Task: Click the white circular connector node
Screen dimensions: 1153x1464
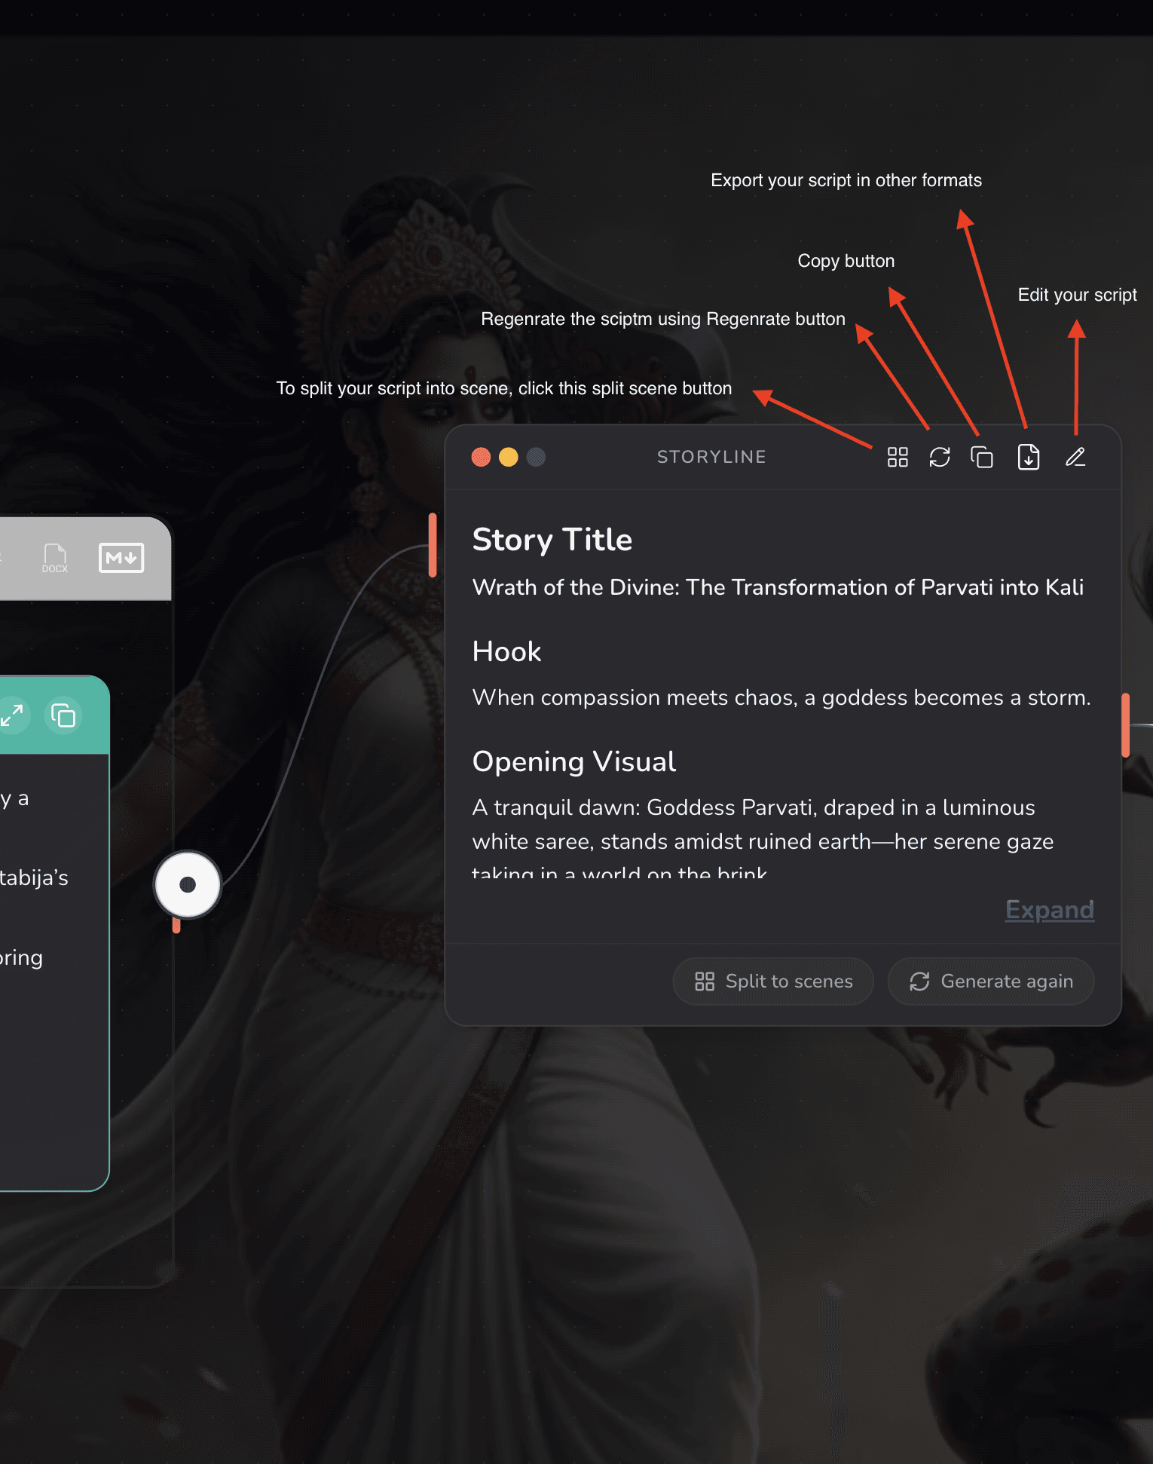Action: 188,884
